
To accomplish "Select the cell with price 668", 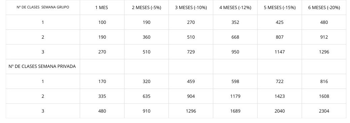I will pos(235,37).
